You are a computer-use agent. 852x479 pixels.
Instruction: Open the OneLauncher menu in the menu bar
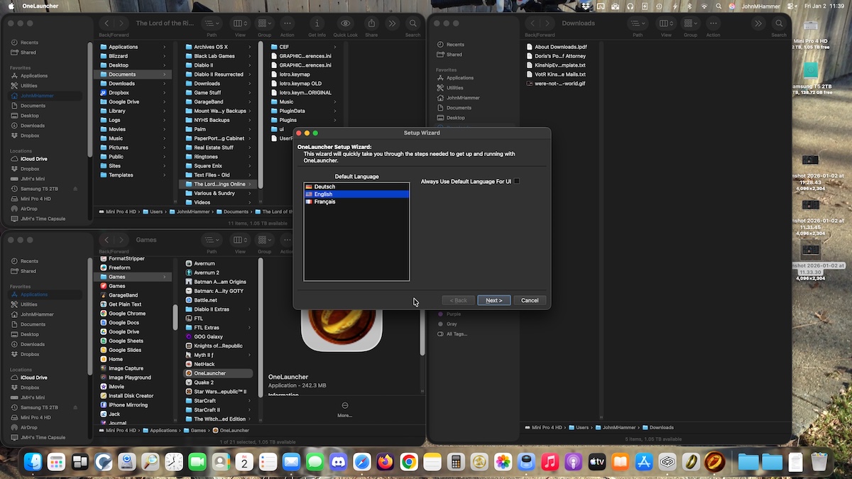tap(40, 6)
